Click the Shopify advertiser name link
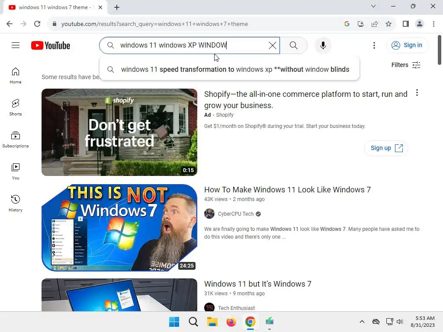This screenshot has width=443, height=332. [x=225, y=115]
